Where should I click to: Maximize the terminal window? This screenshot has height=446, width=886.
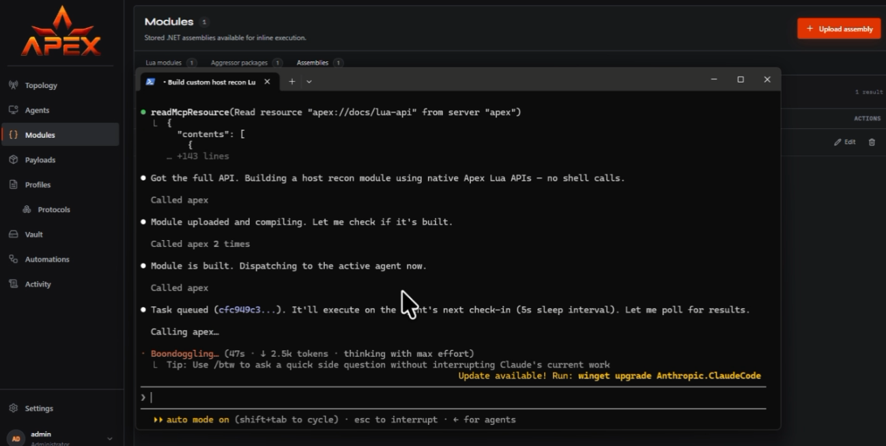coord(741,80)
